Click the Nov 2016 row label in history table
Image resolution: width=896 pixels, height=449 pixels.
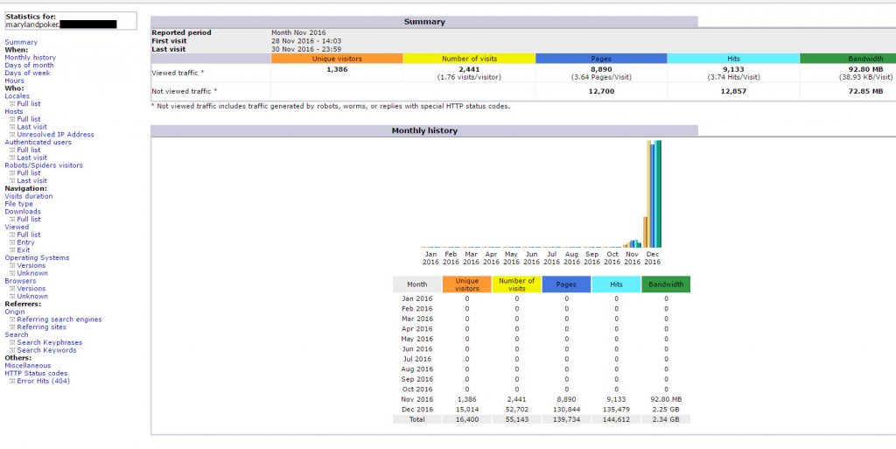(417, 399)
